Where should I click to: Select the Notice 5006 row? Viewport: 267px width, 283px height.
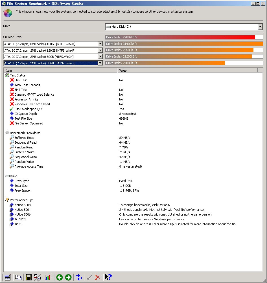click(x=133, y=214)
